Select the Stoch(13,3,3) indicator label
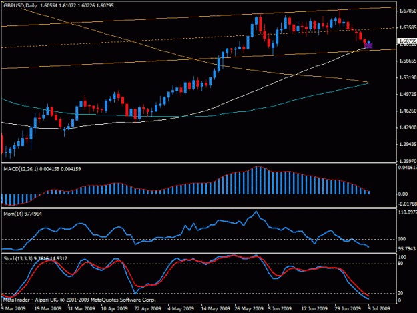 35,258
